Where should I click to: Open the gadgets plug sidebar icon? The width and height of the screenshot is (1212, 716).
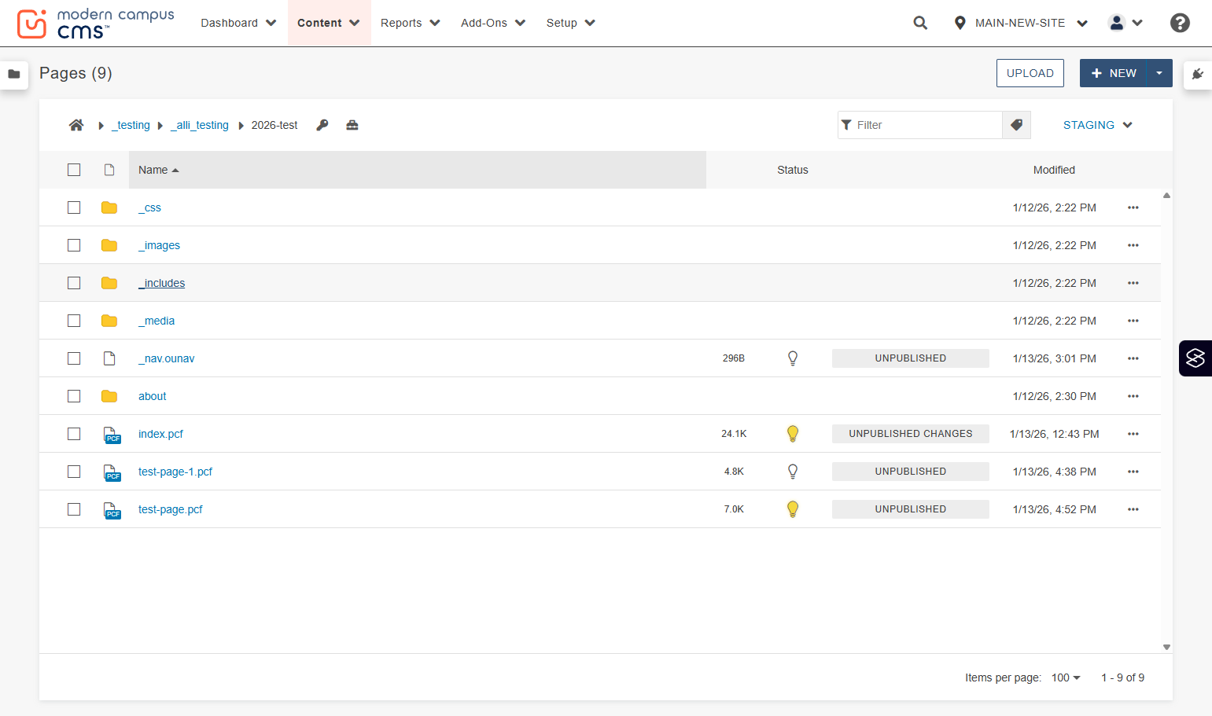(1197, 74)
